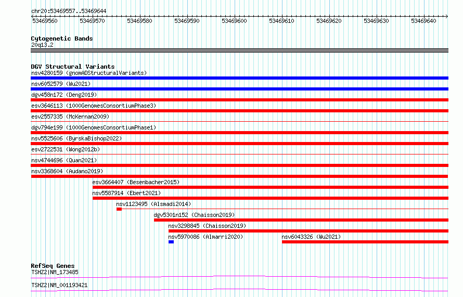Click the RefSeq Genes track heading
Screen dimensions: 463x297
tap(53, 266)
